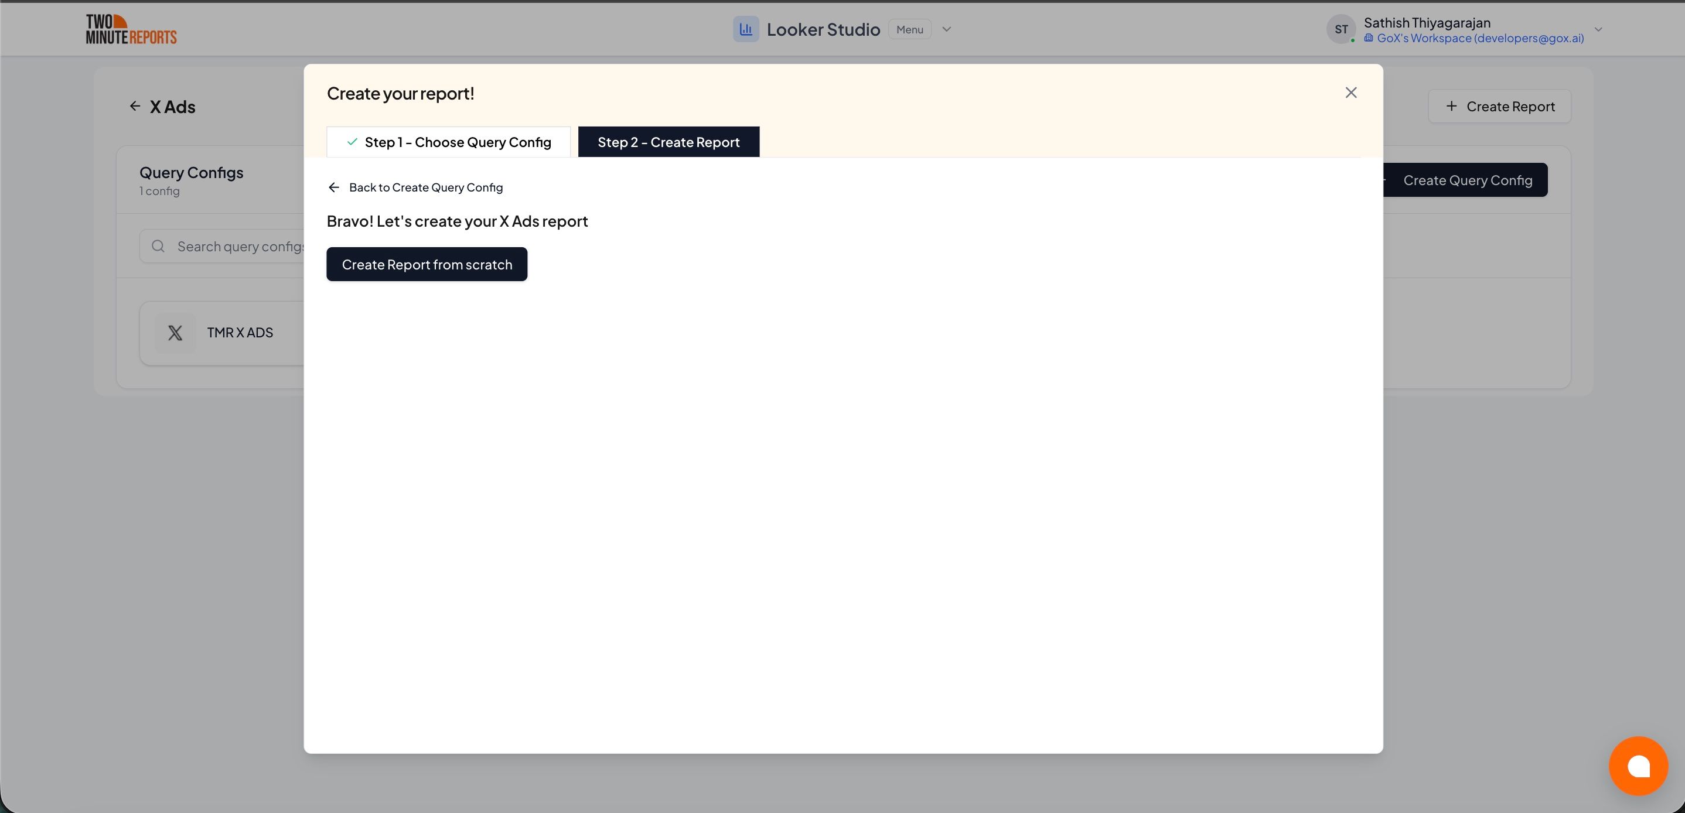
Task: Expand the chevron next to Menu
Action: click(946, 29)
